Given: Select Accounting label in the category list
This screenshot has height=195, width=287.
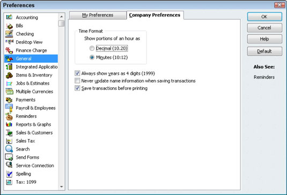Looking at the screenshot, I should [x=27, y=17].
